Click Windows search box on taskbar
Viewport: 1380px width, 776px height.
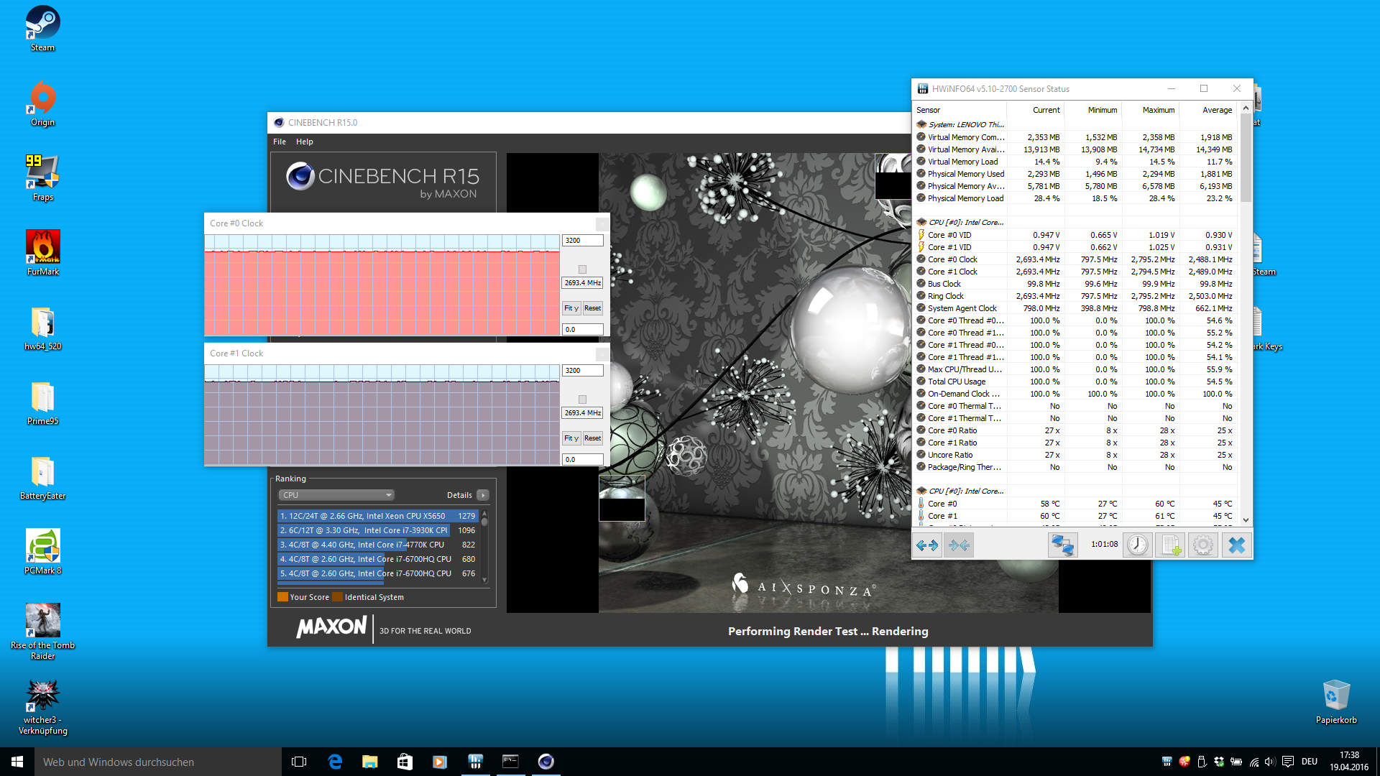(158, 762)
